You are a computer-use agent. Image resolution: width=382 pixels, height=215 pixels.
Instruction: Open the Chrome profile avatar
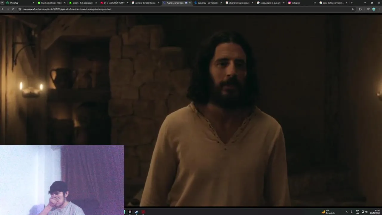click(374, 9)
